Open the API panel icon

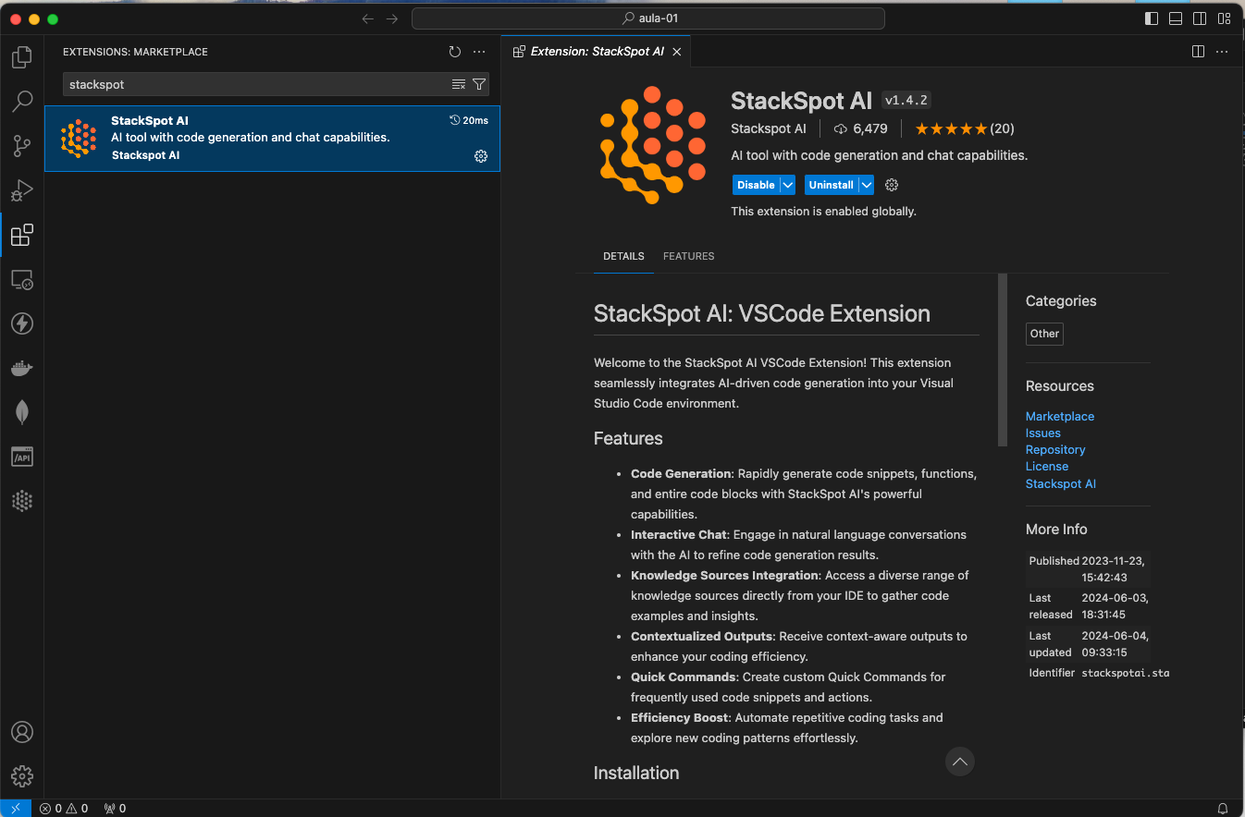pyautogui.click(x=22, y=457)
